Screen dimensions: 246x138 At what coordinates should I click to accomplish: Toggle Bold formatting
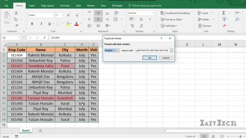32,24
